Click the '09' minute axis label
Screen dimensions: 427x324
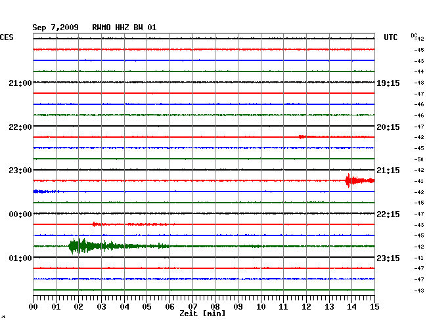238,307
